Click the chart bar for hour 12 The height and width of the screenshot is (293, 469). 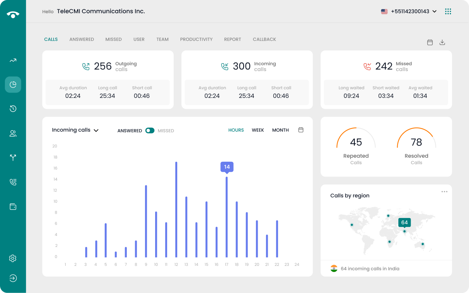point(176,210)
